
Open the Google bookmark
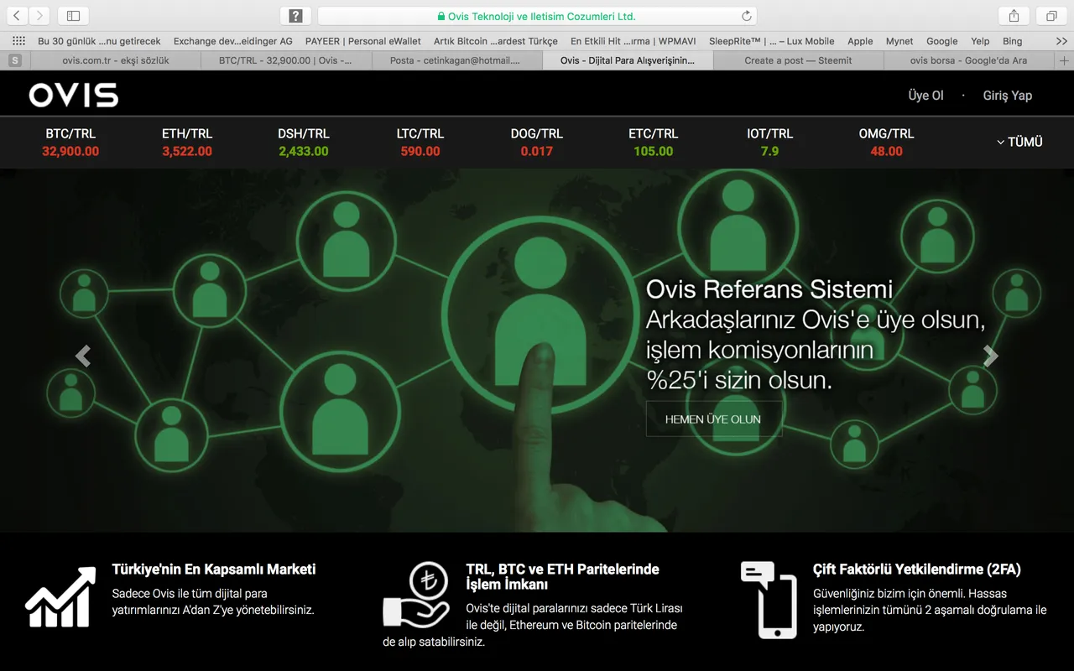(942, 40)
